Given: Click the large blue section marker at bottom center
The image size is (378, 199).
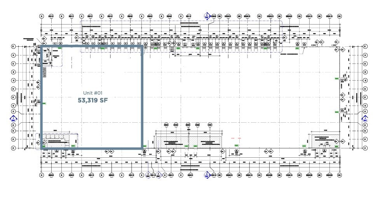Looking at the screenshot, I should 213,175.
